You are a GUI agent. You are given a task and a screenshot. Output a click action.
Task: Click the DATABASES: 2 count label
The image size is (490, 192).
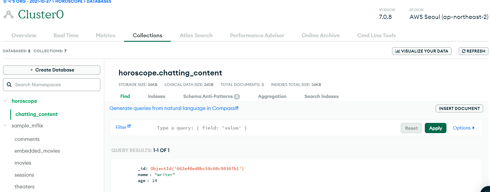17,51
